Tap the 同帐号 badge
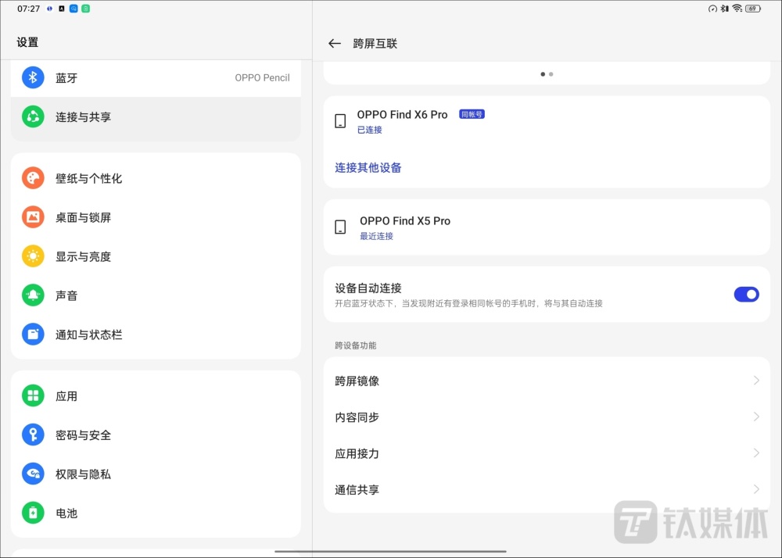Screen dimensions: 782x558 pyautogui.click(x=472, y=115)
